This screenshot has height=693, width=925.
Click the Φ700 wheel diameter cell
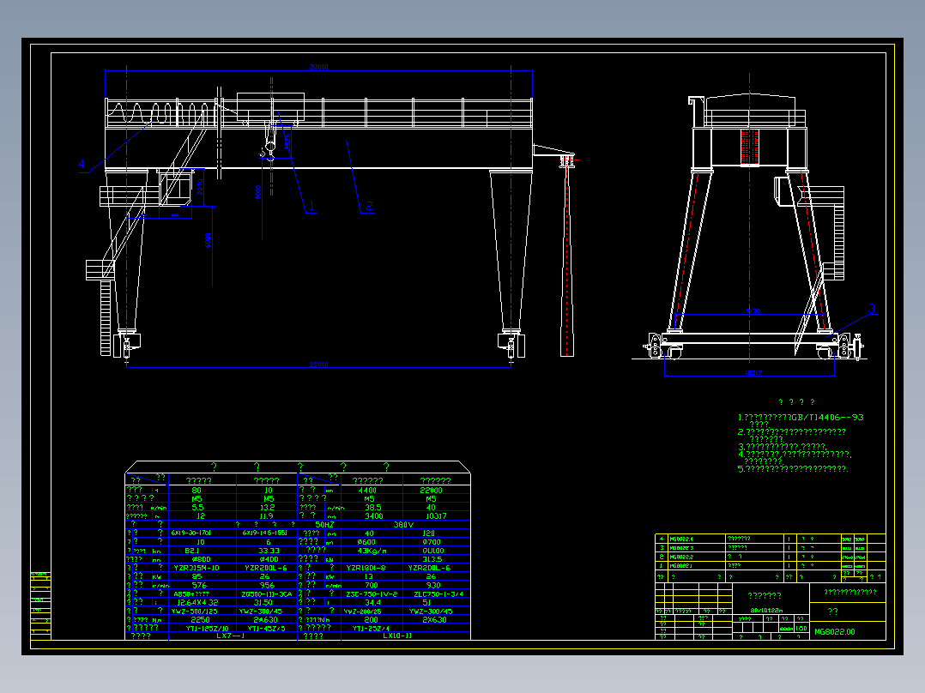click(432, 541)
